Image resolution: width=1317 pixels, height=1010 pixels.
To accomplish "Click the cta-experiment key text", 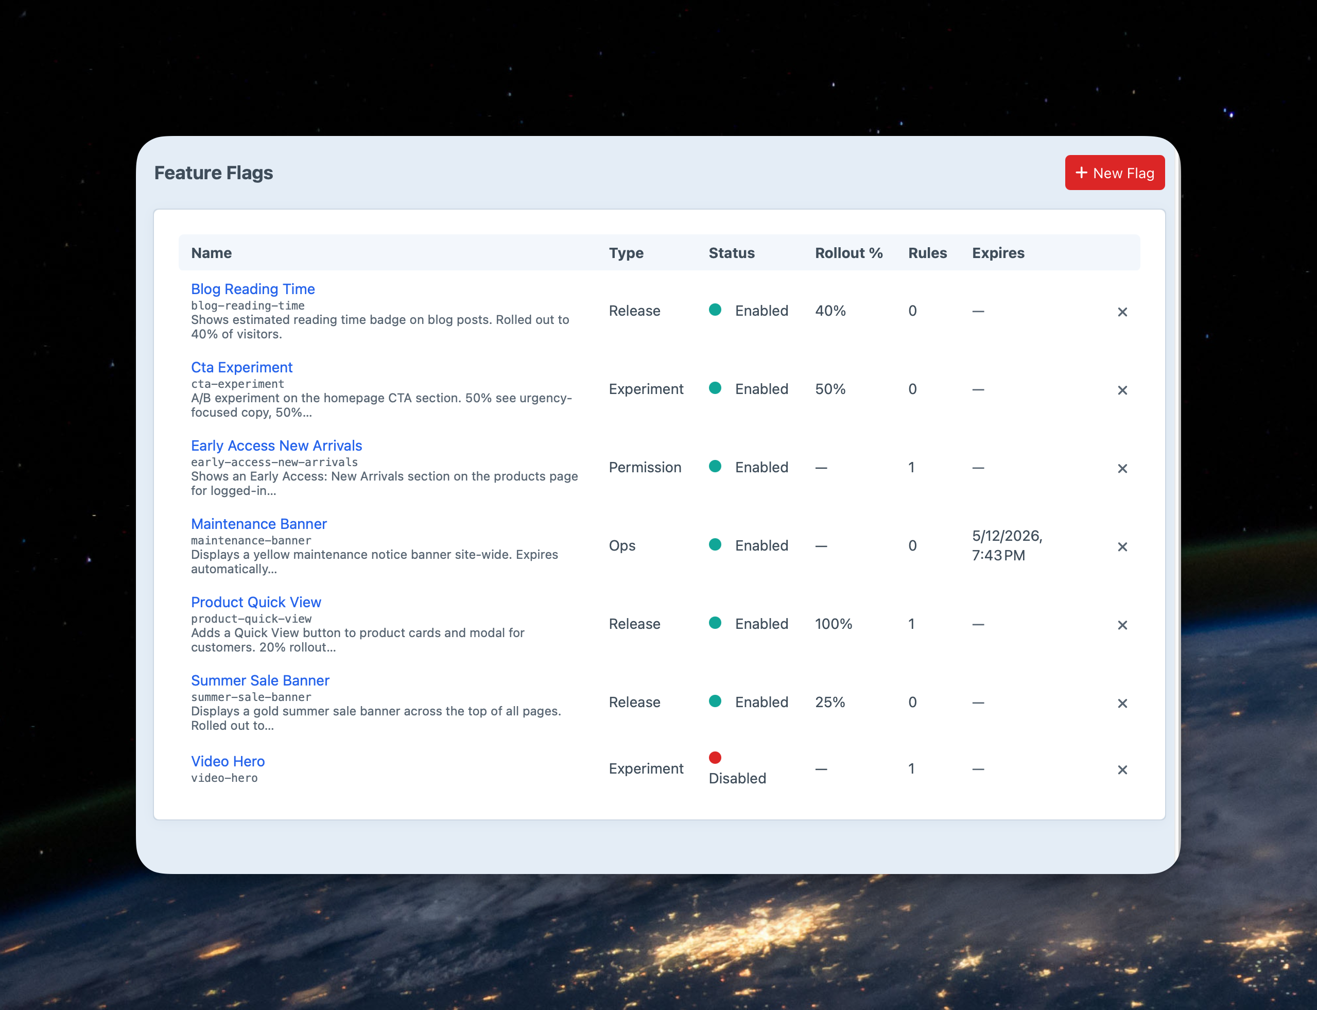I will click(237, 384).
